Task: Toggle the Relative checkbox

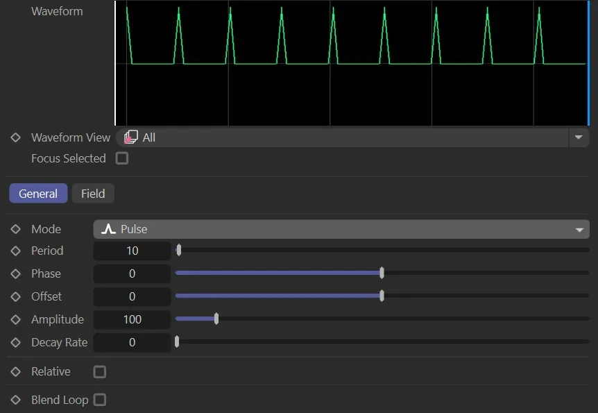Action: coord(99,371)
